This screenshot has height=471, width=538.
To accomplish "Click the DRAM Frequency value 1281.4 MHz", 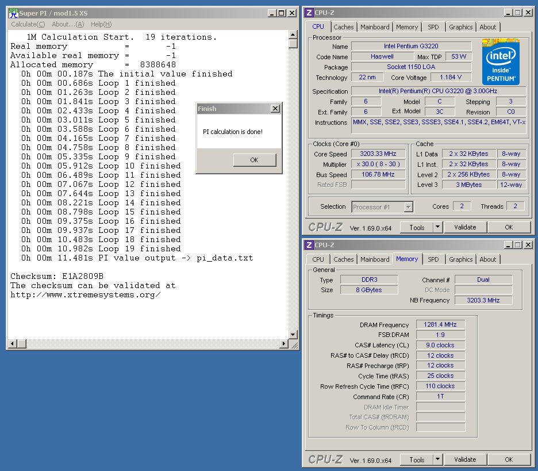I will 440,324.
